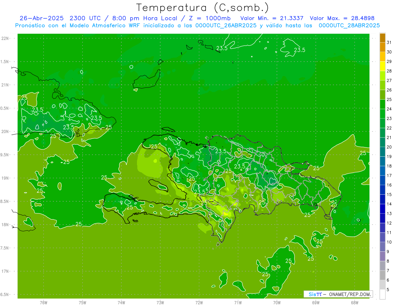Click the '70W' longitude label
398x307 pixels.
pos(277,303)
